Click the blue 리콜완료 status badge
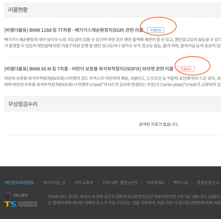The image size is (221, 219). pyautogui.click(x=155, y=30)
